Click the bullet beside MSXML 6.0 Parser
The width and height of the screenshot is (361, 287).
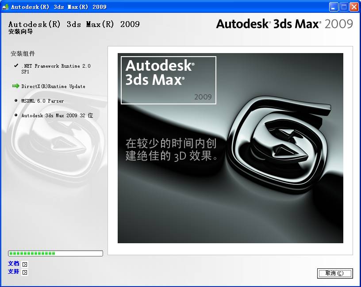click(16, 100)
